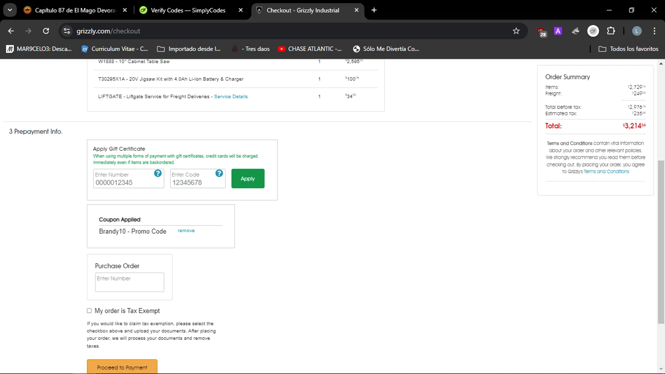Close the Verify Codes SimplyCodes tab
Screen dimensions: 665x374
coord(241,10)
